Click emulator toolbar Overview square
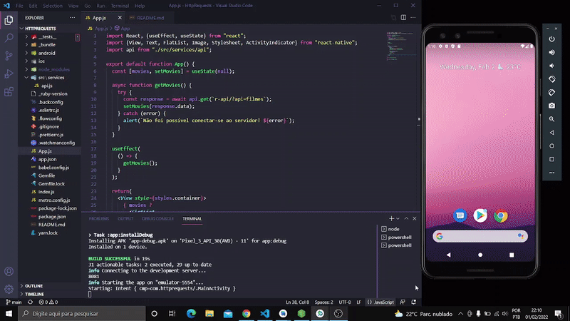This screenshot has width=570, height=321. pos(551,159)
